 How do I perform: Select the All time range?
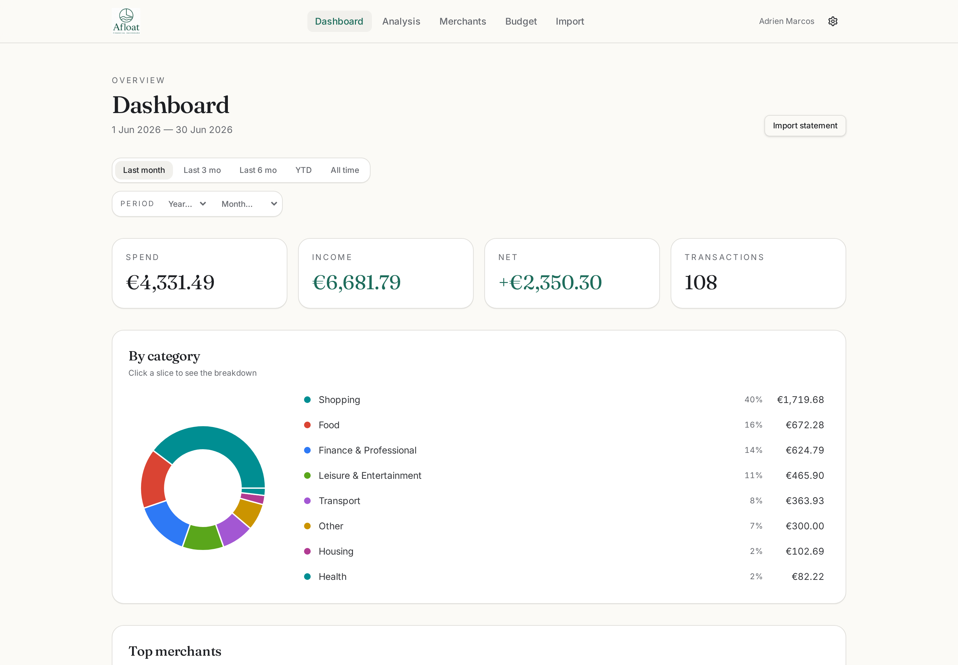[345, 170]
